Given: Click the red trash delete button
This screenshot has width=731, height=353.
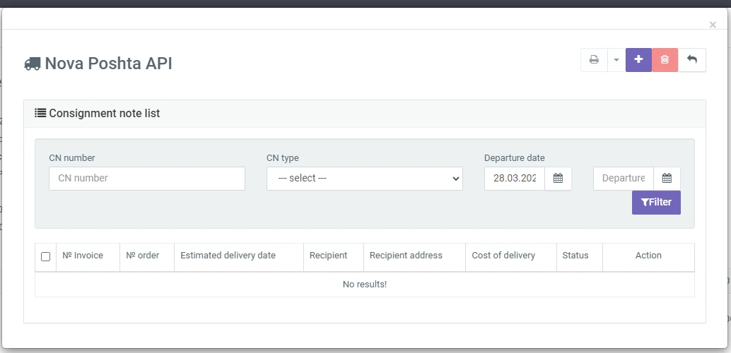Looking at the screenshot, I should [665, 60].
